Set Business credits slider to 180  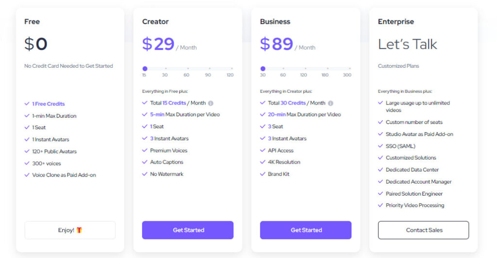click(x=328, y=68)
